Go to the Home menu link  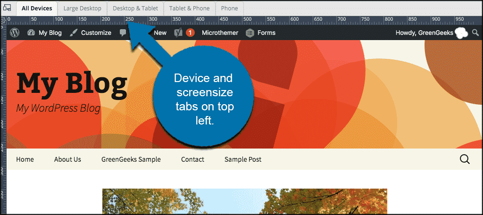25,159
